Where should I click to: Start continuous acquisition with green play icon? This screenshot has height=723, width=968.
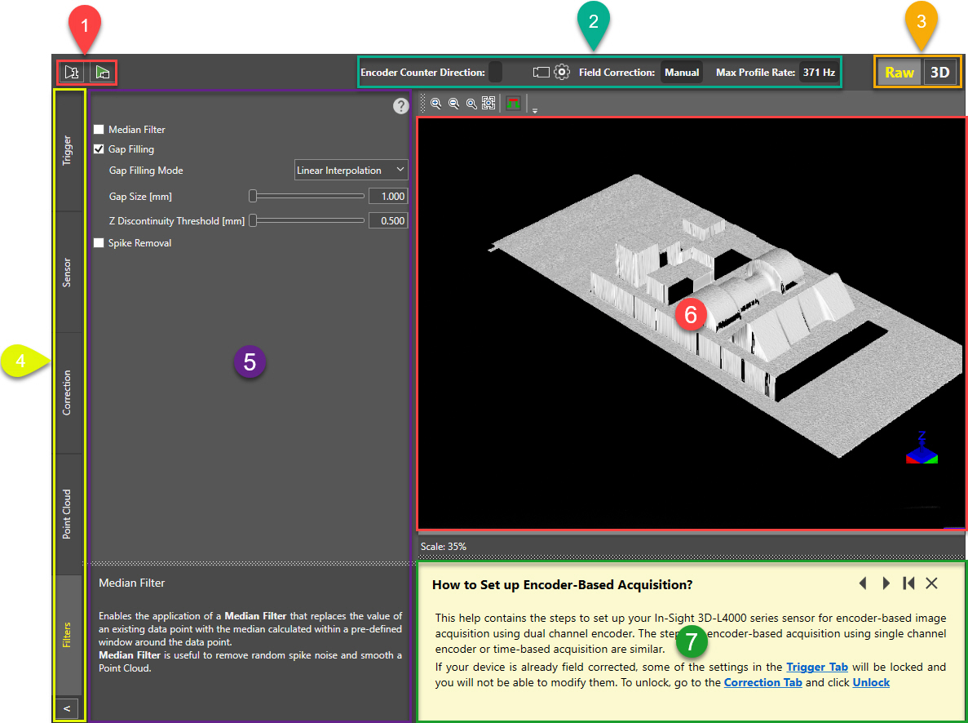pos(103,72)
